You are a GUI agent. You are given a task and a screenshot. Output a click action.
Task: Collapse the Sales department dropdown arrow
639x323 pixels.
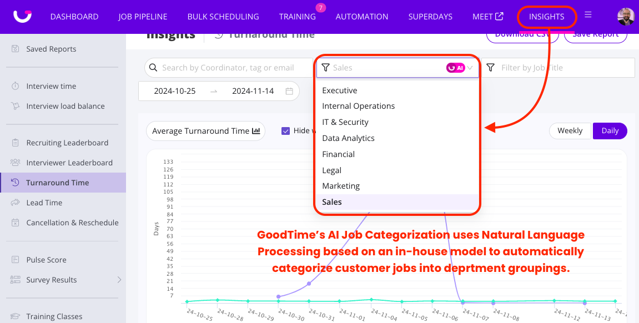point(470,68)
